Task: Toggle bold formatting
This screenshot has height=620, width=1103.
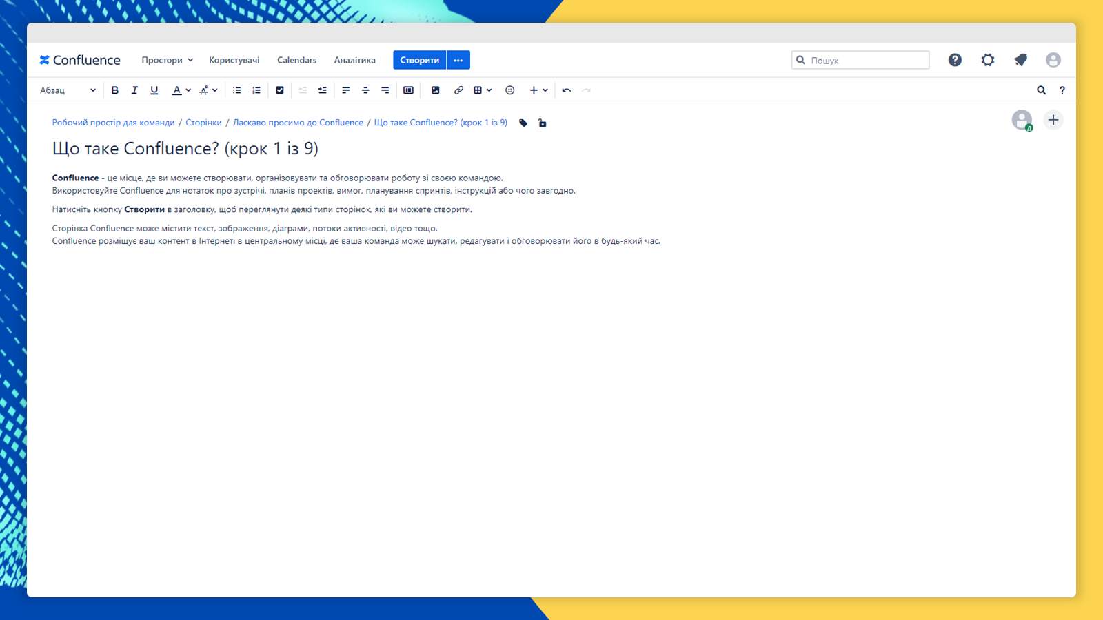Action: (115, 90)
